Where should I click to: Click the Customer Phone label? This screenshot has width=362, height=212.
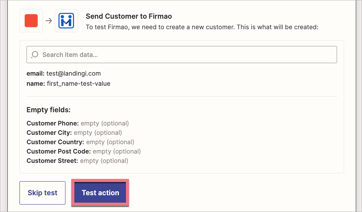tap(53, 123)
